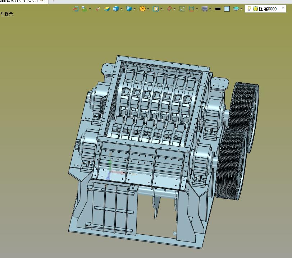Click the light blue face color swatch
292x258 pixels.
(227, 9)
